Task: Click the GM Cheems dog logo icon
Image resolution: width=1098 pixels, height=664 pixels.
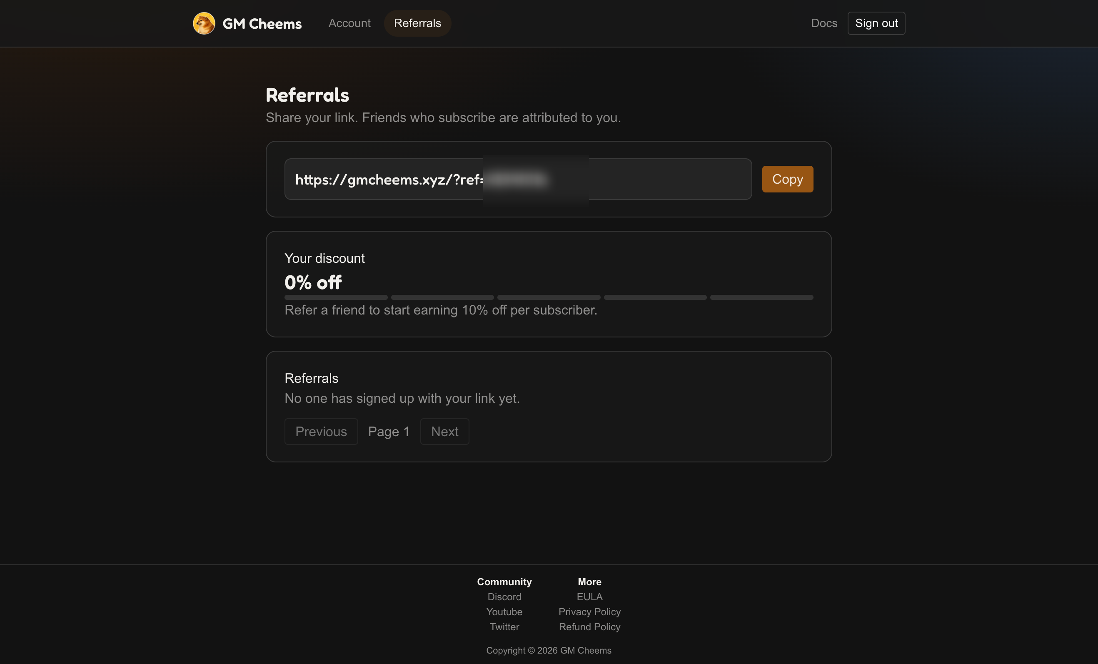Action: (204, 23)
